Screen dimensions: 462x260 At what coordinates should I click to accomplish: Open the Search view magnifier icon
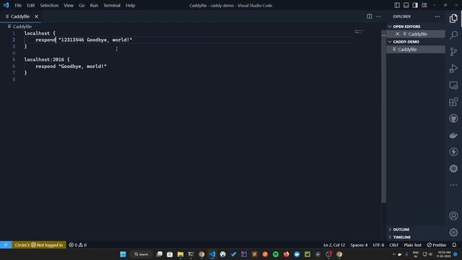pyautogui.click(x=453, y=35)
